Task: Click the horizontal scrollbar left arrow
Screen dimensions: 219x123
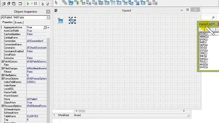Action: (76, 111)
